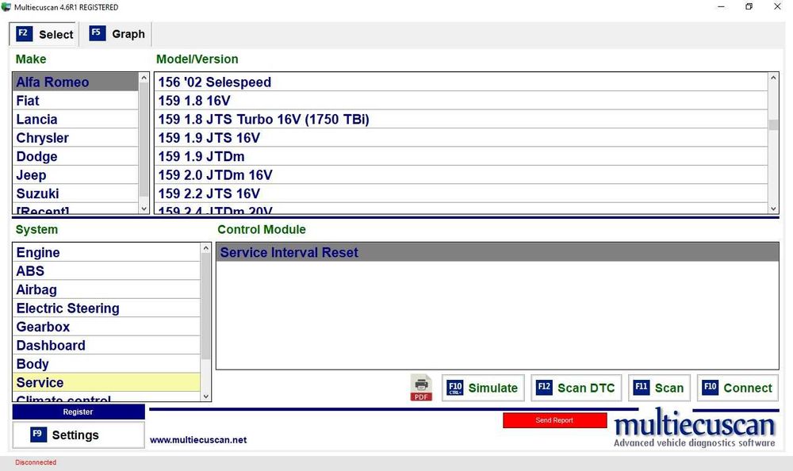Select Engine in System list

[x=107, y=252]
